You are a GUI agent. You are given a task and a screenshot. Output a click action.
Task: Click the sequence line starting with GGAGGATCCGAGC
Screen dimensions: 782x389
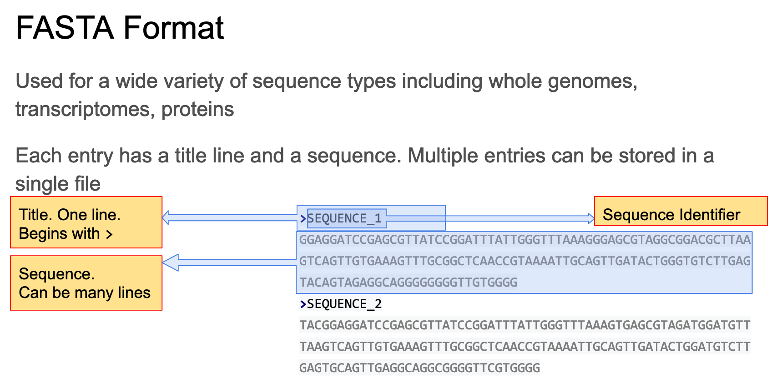click(525, 240)
